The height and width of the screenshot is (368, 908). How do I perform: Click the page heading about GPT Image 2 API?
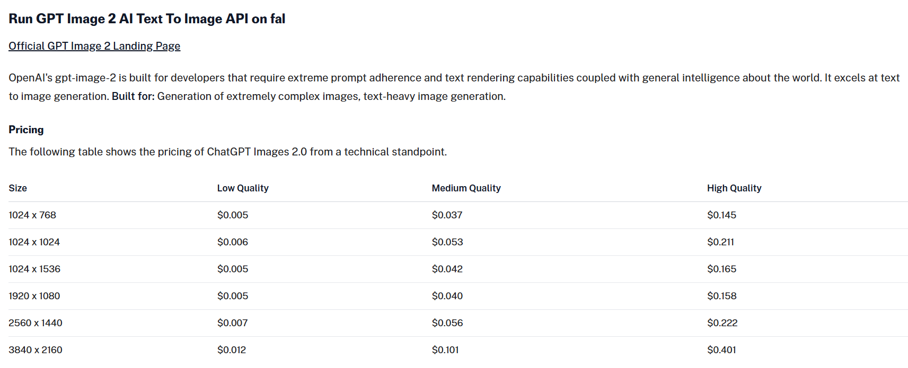tap(147, 19)
